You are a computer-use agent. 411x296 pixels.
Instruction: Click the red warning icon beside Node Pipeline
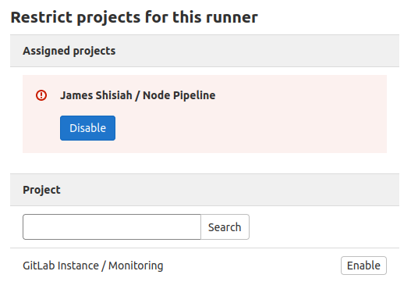[x=41, y=95]
